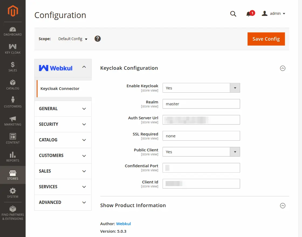The height and width of the screenshot is (237, 302).
Task: Open the Public Client dropdown
Action: (201, 152)
